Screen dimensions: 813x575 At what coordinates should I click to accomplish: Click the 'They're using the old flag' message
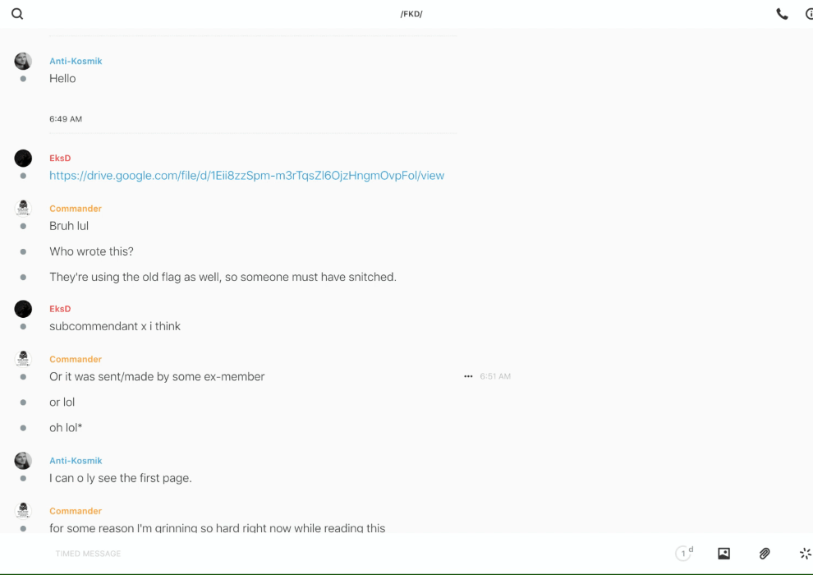(223, 277)
